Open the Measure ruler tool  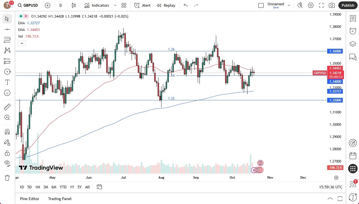point(7,107)
